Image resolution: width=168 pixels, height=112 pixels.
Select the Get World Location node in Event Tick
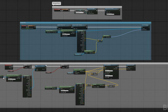click(x=89, y=52)
